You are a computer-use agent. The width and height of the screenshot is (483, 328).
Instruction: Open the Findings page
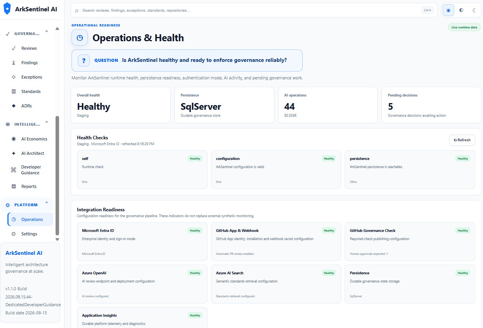pos(30,63)
